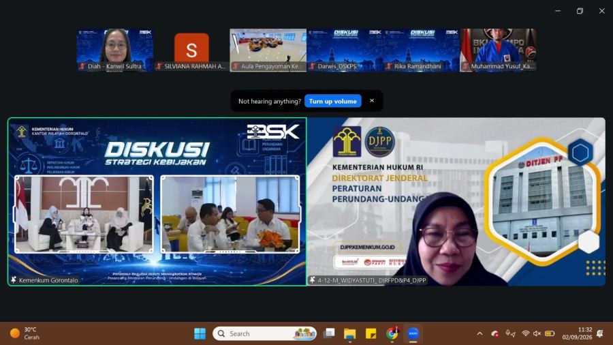This screenshot has height=345, width=613.
Task: Click the Zoom icon in taskbar
Action: click(x=413, y=333)
